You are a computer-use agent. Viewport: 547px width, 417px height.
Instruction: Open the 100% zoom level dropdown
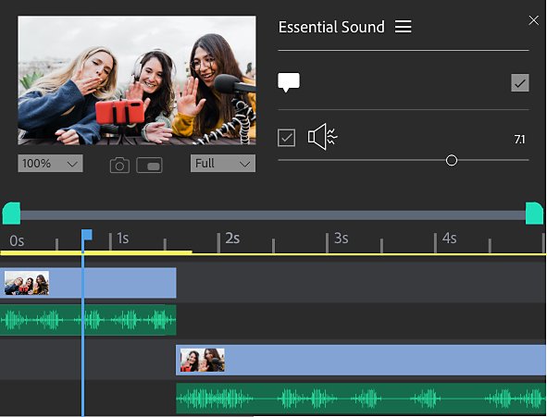click(x=50, y=164)
